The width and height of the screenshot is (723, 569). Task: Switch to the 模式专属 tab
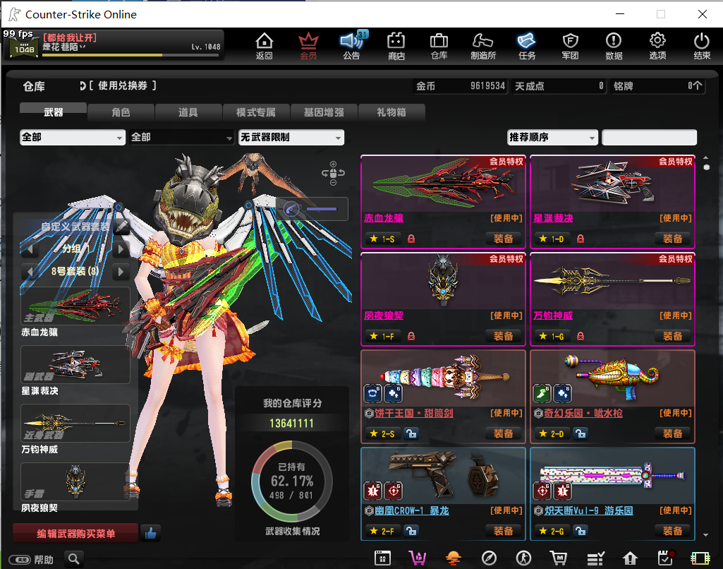tap(256, 112)
